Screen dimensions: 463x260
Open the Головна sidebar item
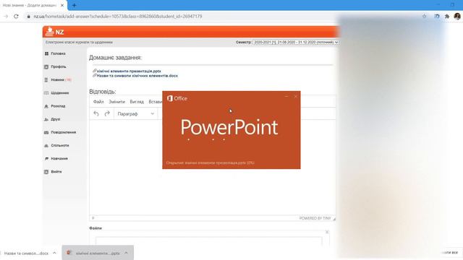[55, 53]
